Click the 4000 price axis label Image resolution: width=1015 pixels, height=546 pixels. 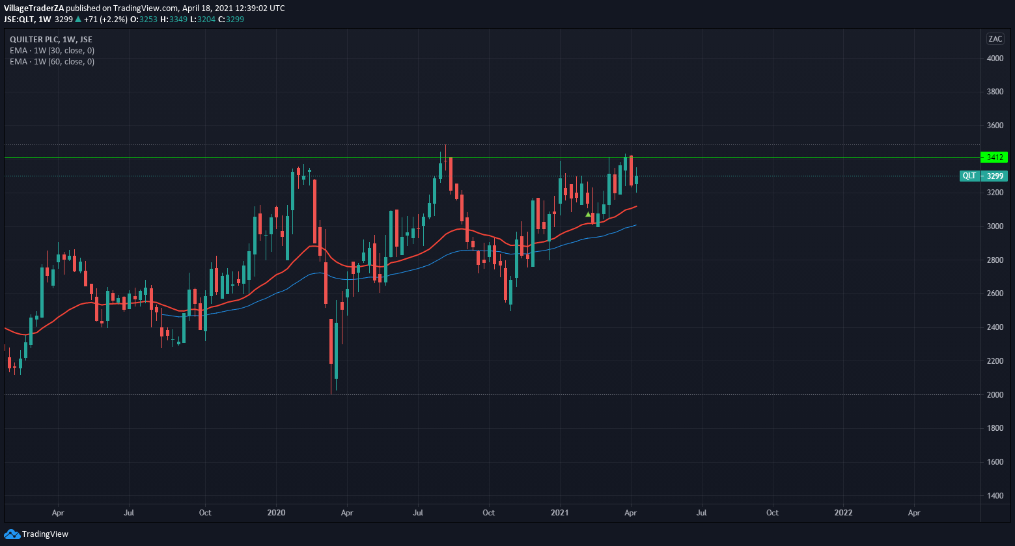point(994,59)
